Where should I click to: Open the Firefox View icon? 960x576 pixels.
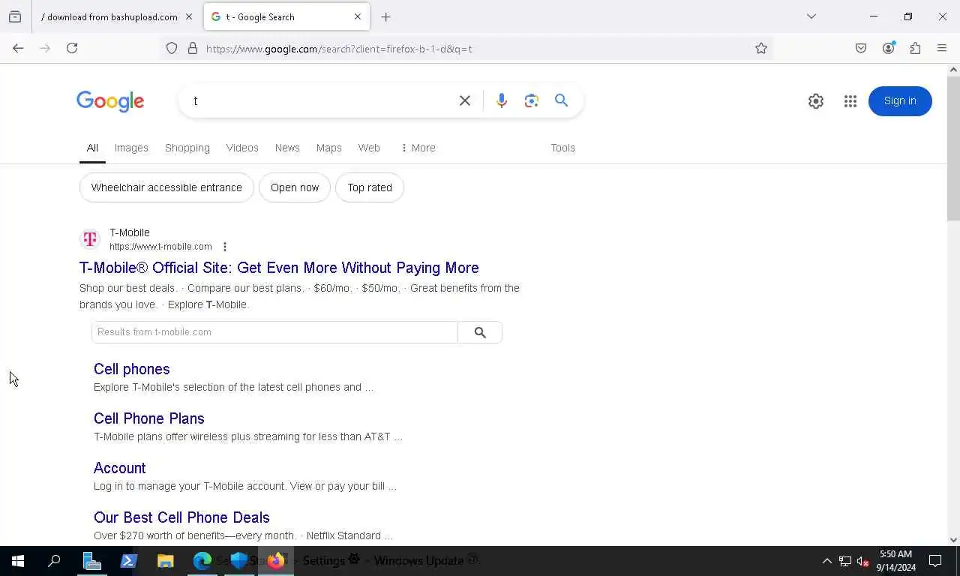pyautogui.click(x=15, y=16)
